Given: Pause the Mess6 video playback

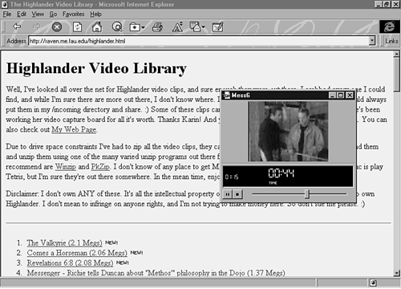Looking at the screenshot, I should coord(228,194).
